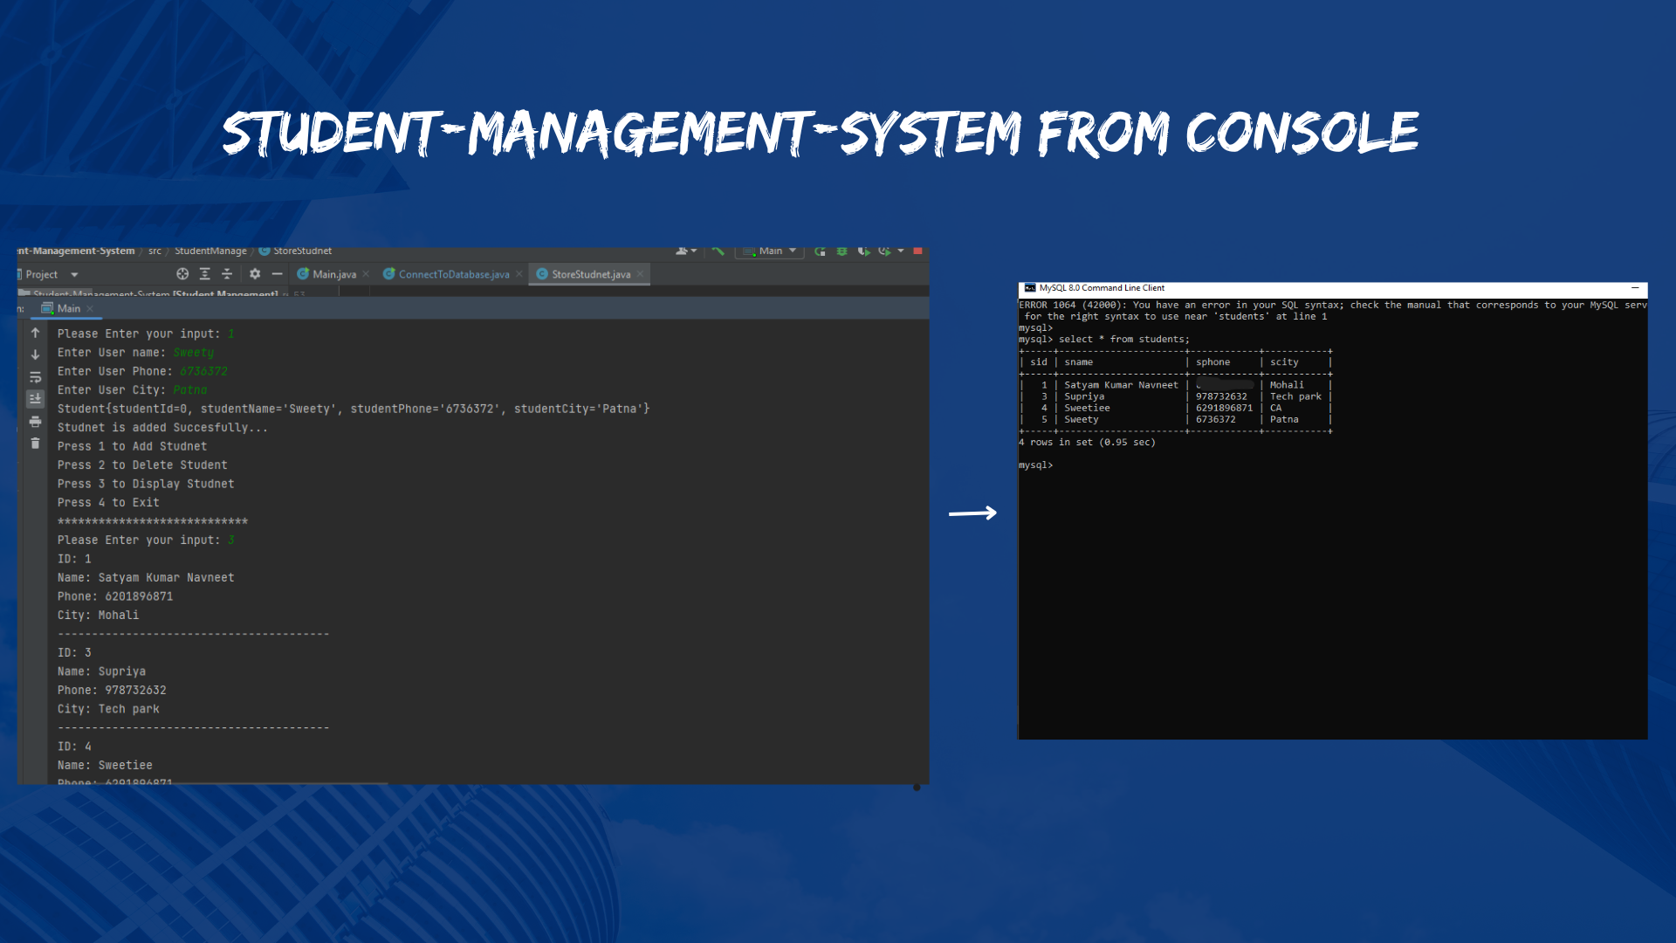The width and height of the screenshot is (1676, 943).
Task: Click the 'Name: Sweetiee' console line
Action: 105,766
